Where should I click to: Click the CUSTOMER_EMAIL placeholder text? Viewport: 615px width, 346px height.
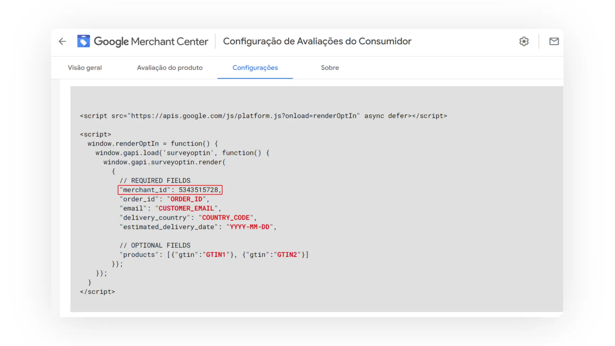pos(186,208)
